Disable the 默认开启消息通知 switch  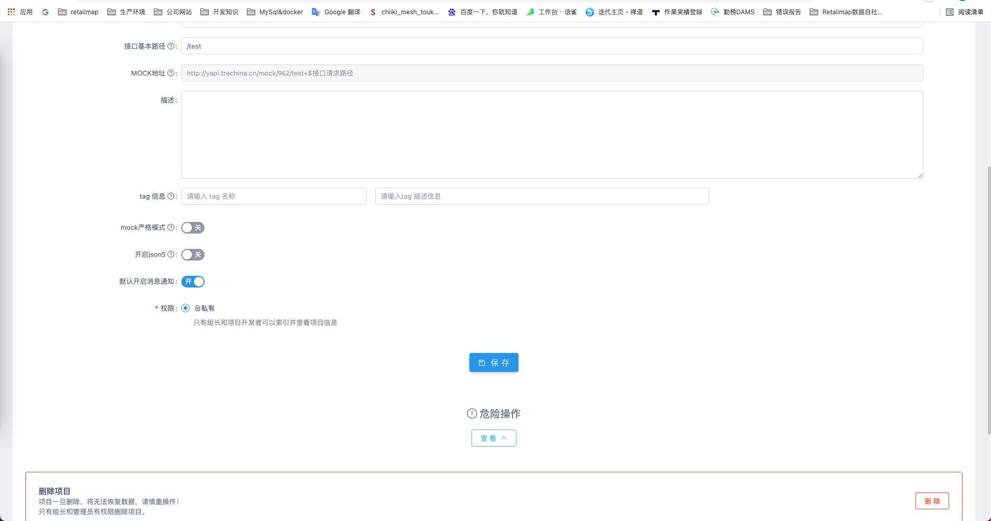193,282
